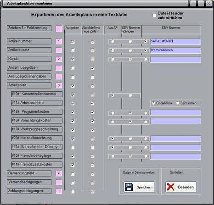Select Aus AP radio for #40# Fremdarbeitsgänge
Viewport: 214px width, 205px height.
113,156
